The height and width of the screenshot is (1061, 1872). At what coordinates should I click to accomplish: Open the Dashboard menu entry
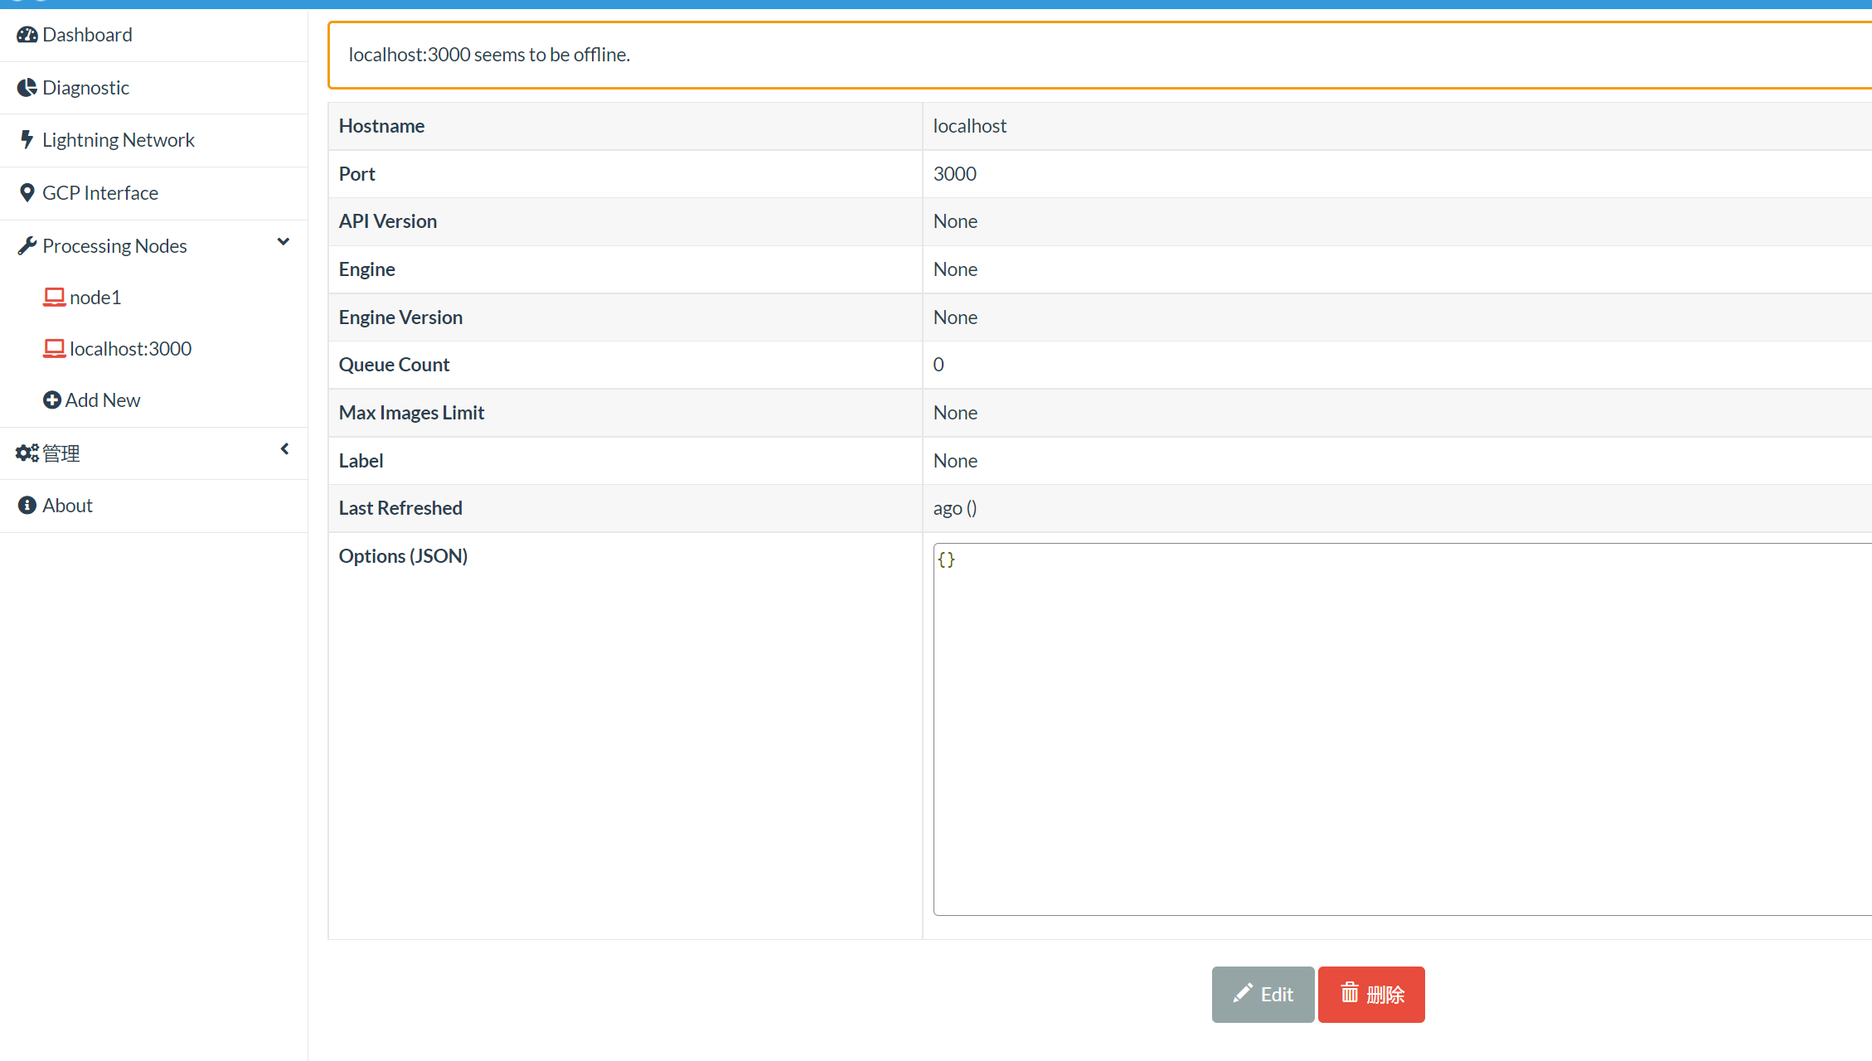tap(87, 34)
